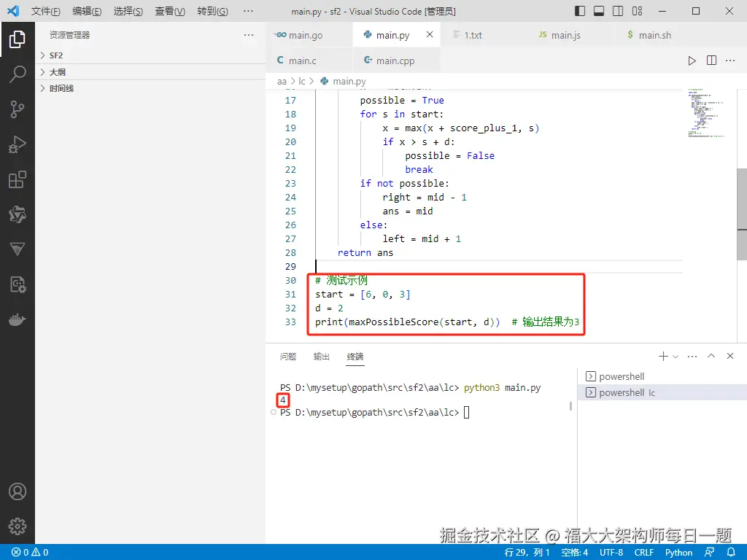This screenshot has height=560, width=747.
Task: Click the feedback icon in status bar
Action: pos(709,553)
